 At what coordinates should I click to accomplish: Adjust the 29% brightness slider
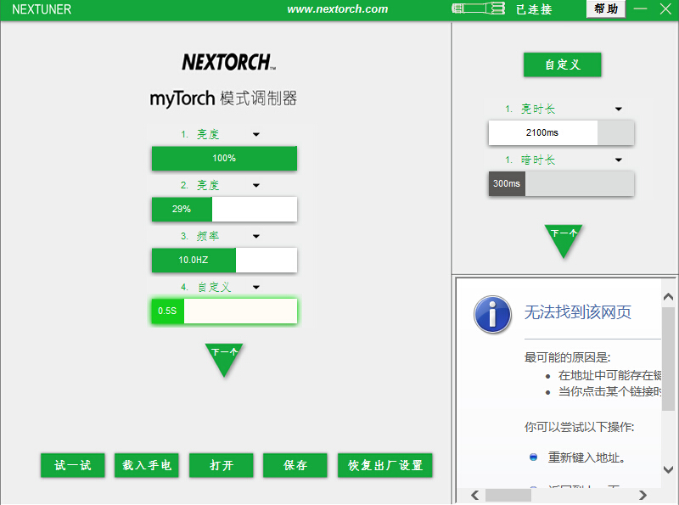click(224, 209)
